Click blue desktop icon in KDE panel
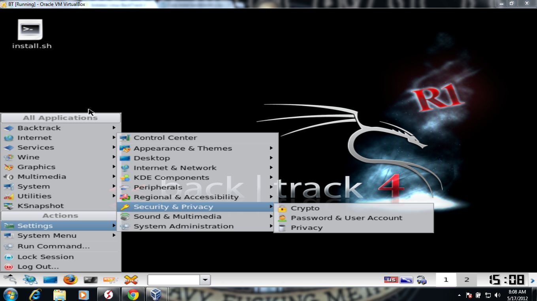537x301 pixels. pos(50,280)
